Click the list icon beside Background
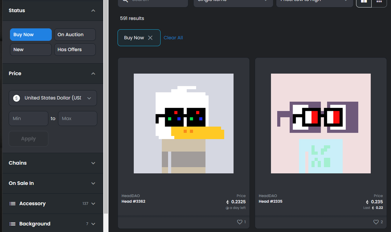This screenshot has width=391, height=232. tap(12, 224)
